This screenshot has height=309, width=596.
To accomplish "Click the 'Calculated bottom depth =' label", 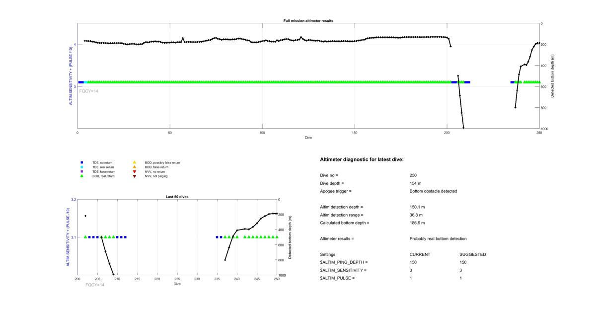I will 345,223.
